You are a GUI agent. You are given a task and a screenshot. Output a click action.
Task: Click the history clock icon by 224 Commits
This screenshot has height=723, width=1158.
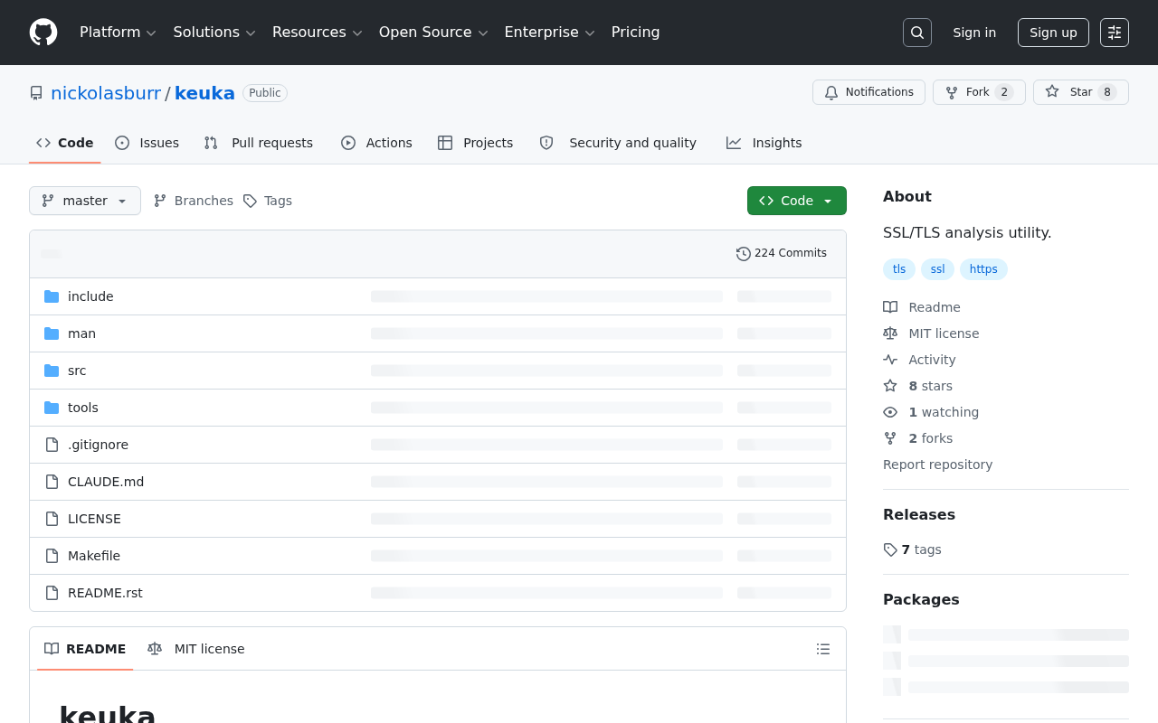pos(744,254)
